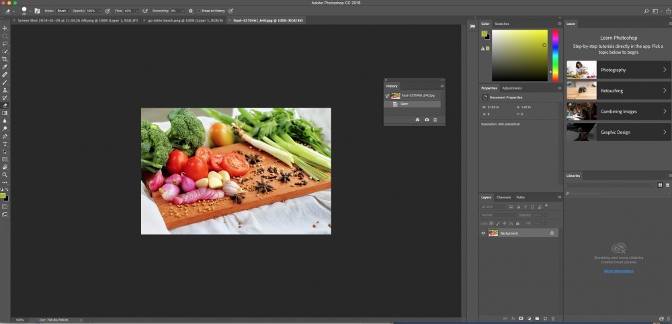Select the Crop tool
This screenshot has width=672, height=324.
(5, 59)
